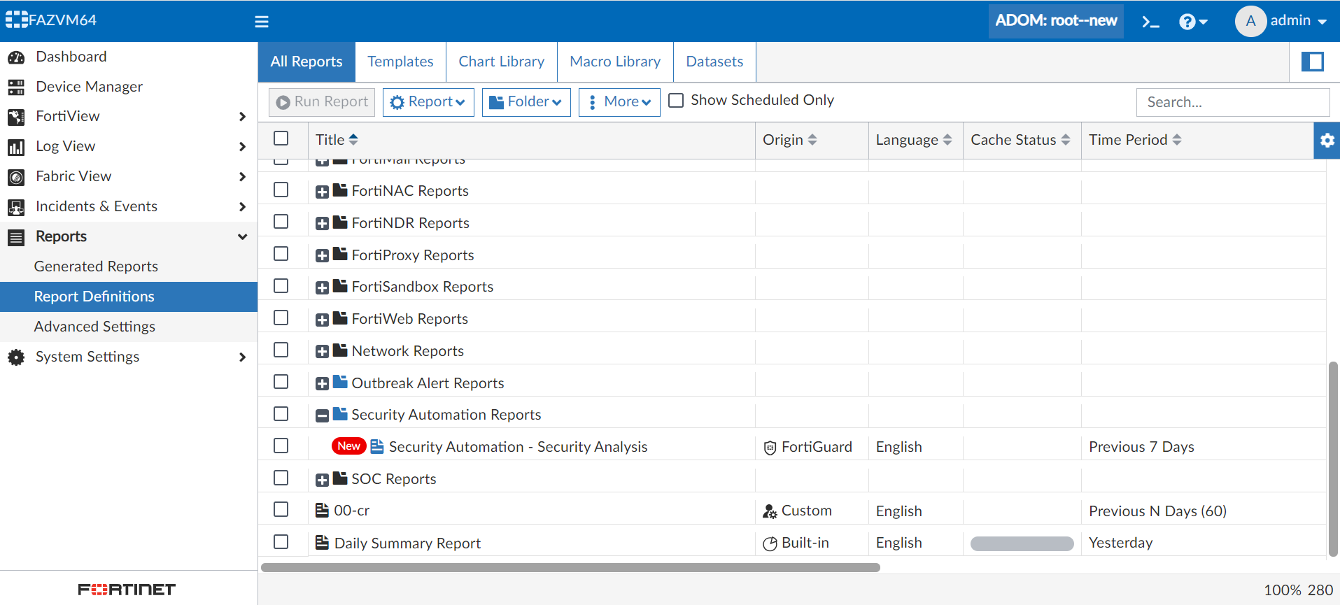Viewport: 1340px width, 605px height.
Task: Click the help question mark icon
Action: pos(1187,22)
